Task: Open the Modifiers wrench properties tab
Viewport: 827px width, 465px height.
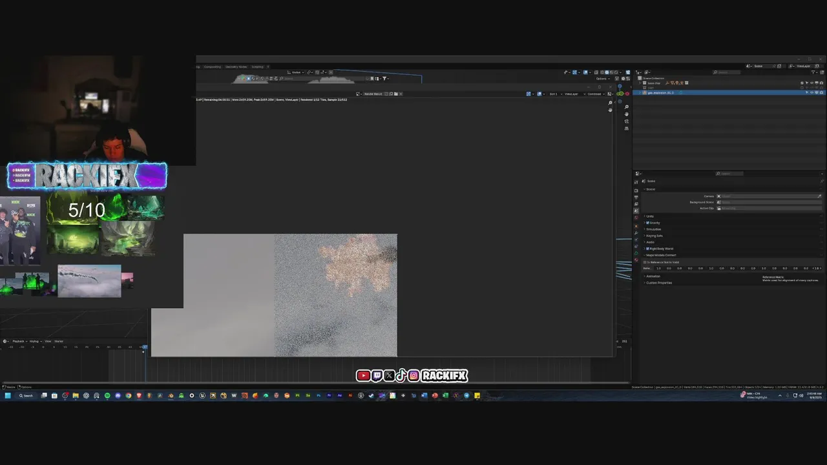Action: (x=636, y=233)
